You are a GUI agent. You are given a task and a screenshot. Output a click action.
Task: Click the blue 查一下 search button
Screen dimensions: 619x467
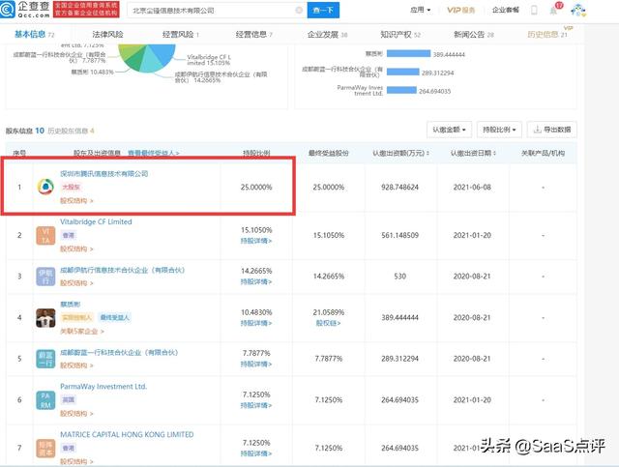(x=323, y=11)
